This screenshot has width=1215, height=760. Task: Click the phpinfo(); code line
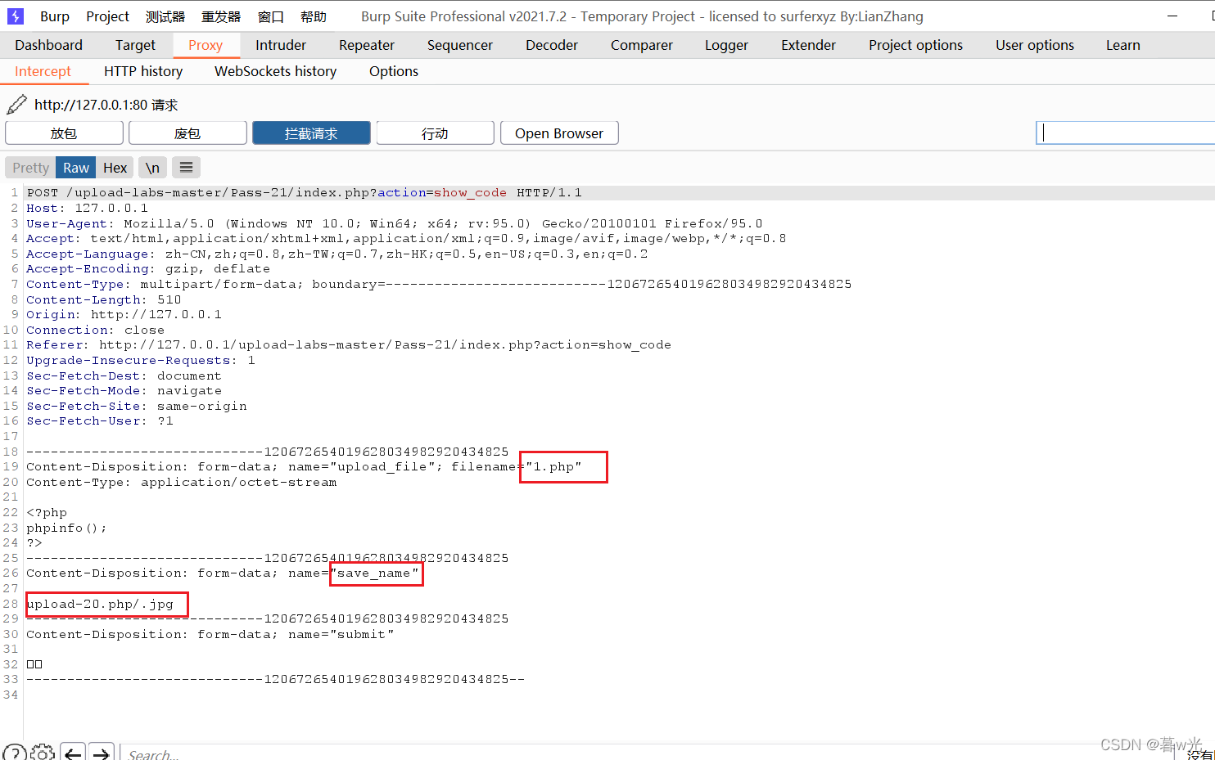point(66,528)
